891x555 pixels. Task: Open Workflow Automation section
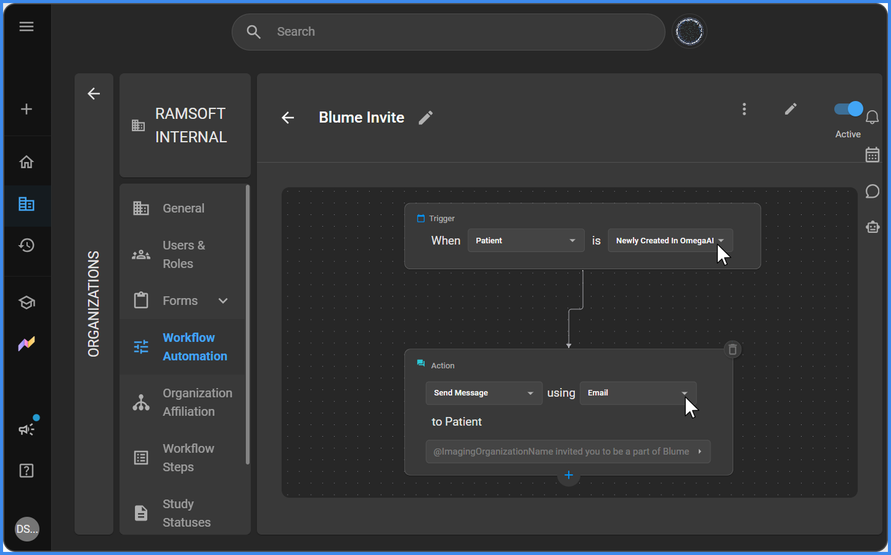183,347
